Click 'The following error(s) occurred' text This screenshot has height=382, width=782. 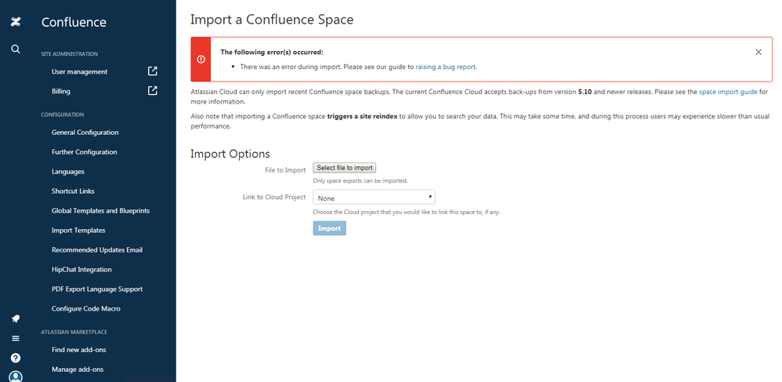coord(272,52)
